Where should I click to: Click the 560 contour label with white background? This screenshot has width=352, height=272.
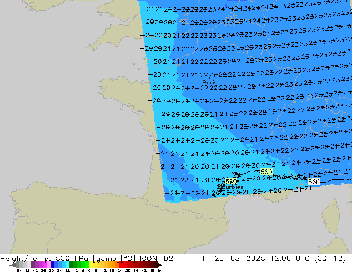tap(314, 182)
